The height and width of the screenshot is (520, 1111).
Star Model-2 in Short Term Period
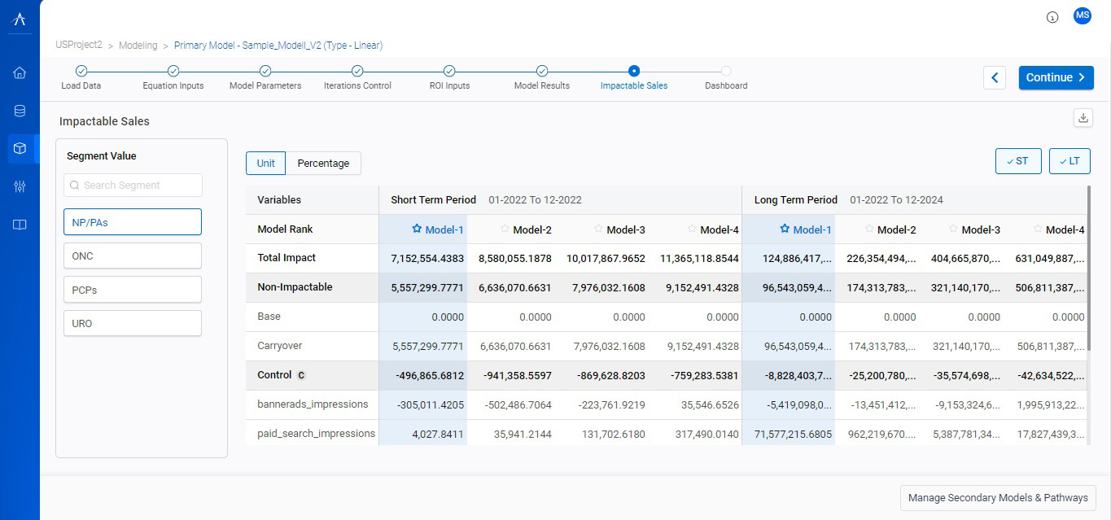tap(505, 229)
